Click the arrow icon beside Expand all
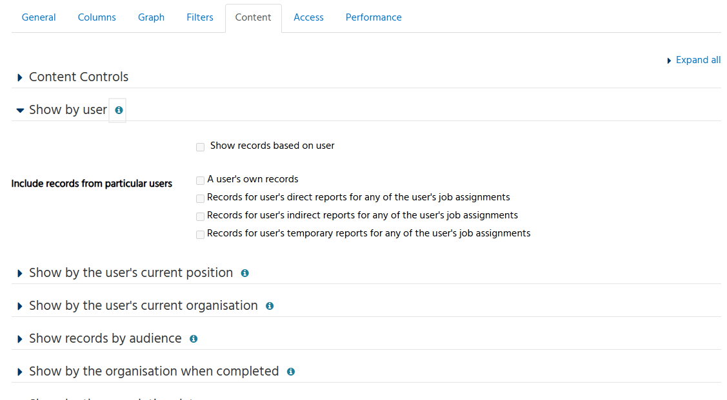 point(670,61)
